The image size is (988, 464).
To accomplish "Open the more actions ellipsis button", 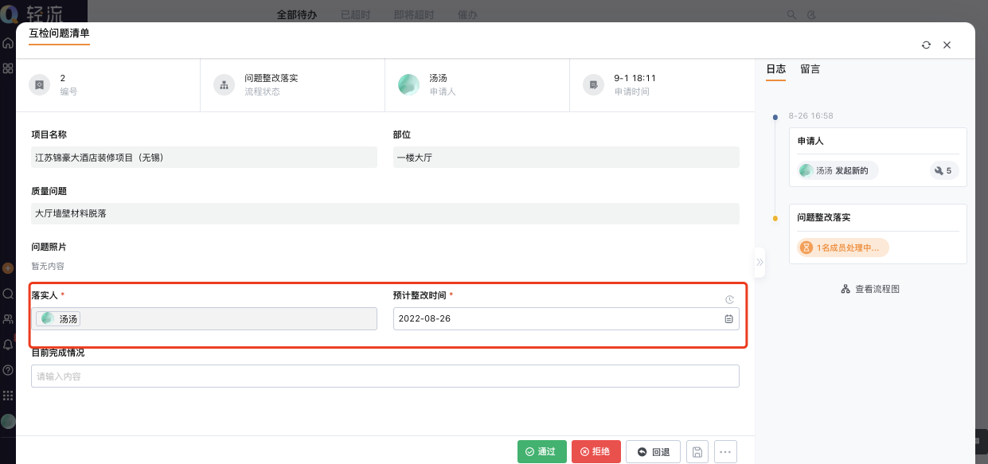I will pyautogui.click(x=725, y=452).
